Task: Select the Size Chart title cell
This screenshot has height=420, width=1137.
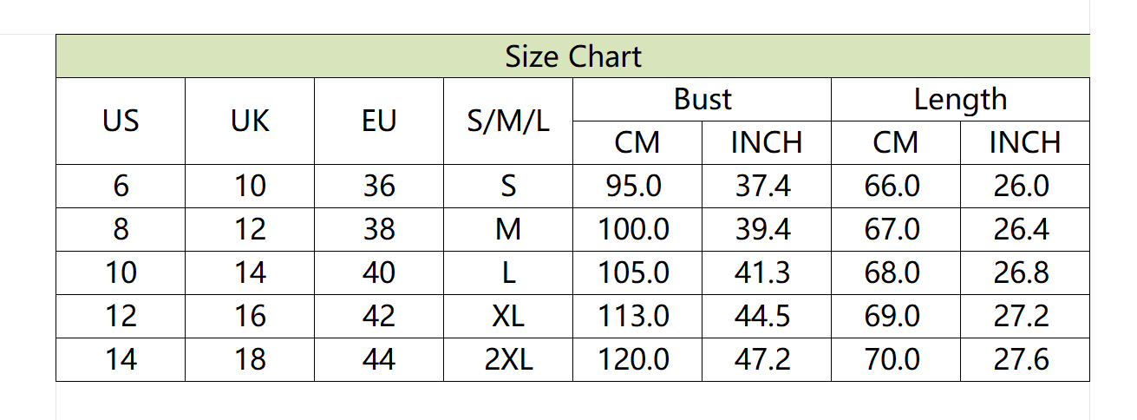Action: [572, 56]
